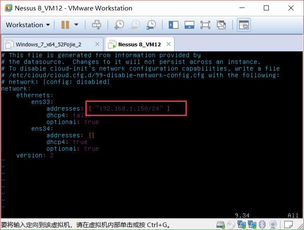Image resolution: width=304 pixels, height=230 pixels.
Task: Close the Nessus 8_VM12 tab
Action: (x=168, y=44)
